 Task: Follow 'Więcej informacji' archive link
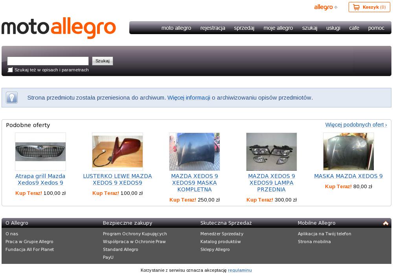pos(189,98)
